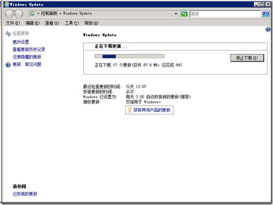Open the 更改设置 link

21,42
